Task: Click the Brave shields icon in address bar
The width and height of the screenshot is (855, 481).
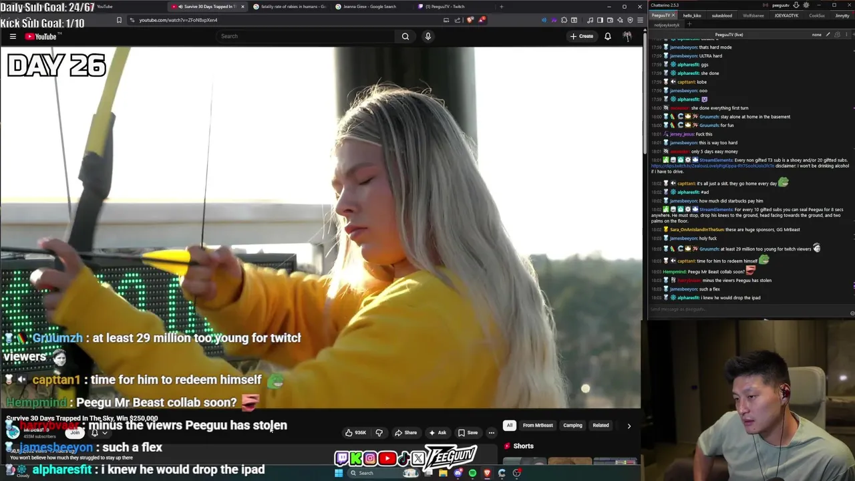Action: 470,20
